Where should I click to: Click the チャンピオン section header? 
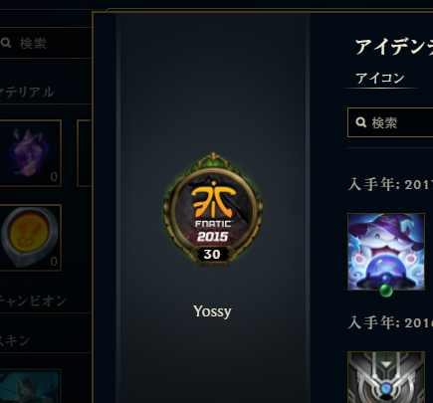coord(33,301)
